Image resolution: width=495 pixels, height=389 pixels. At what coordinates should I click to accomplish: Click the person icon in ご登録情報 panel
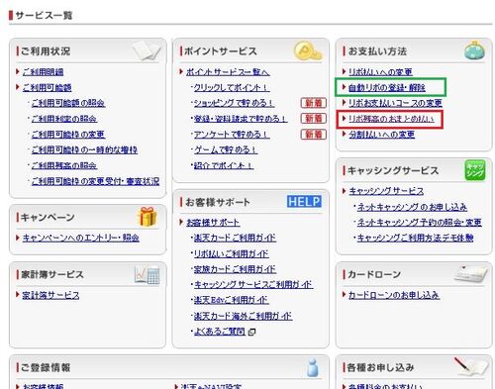tap(312, 367)
